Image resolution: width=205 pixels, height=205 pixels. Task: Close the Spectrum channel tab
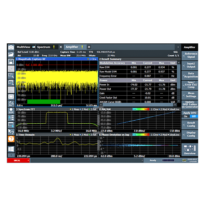click(x=61, y=47)
